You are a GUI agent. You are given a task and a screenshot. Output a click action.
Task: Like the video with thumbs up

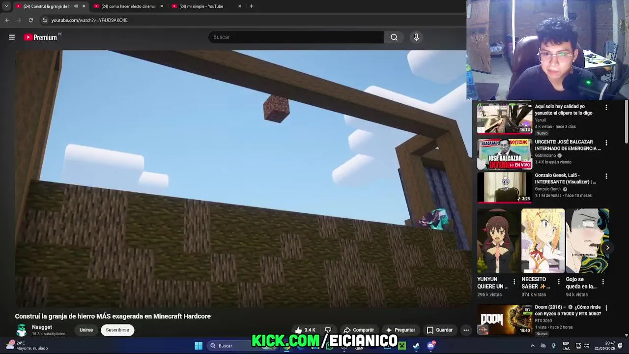(x=305, y=330)
